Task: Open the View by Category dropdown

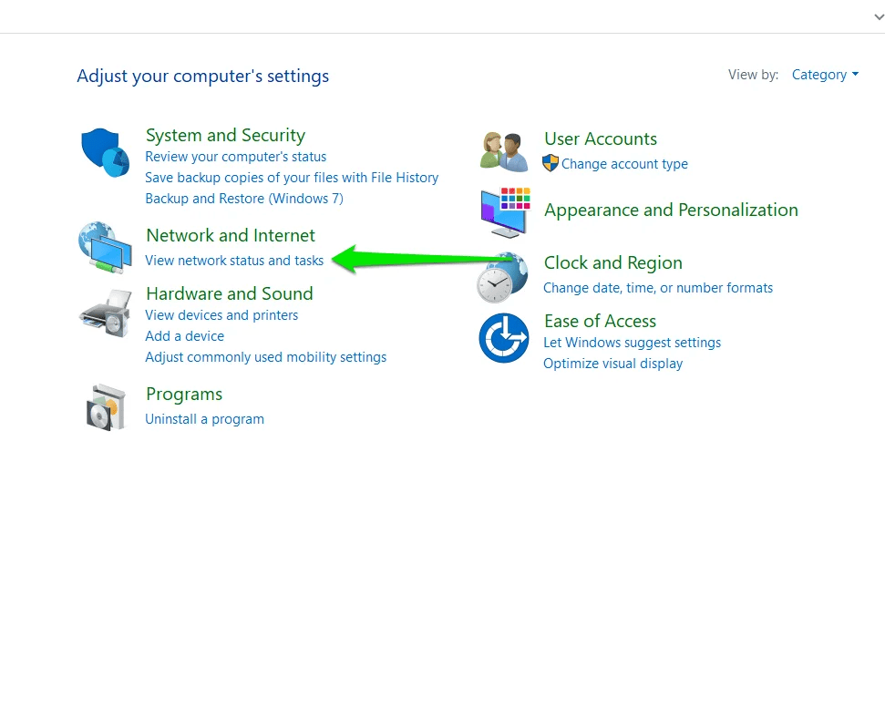Action: (x=825, y=75)
